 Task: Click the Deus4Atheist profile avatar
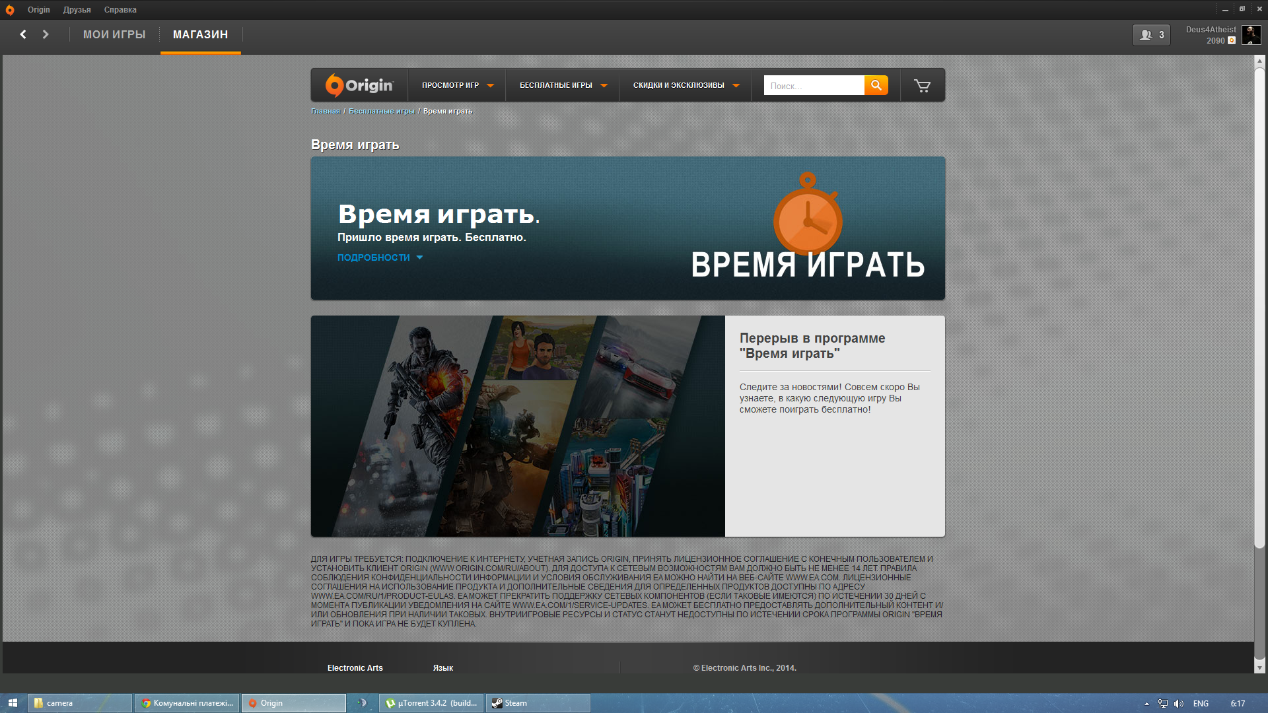click(1251, 35)
